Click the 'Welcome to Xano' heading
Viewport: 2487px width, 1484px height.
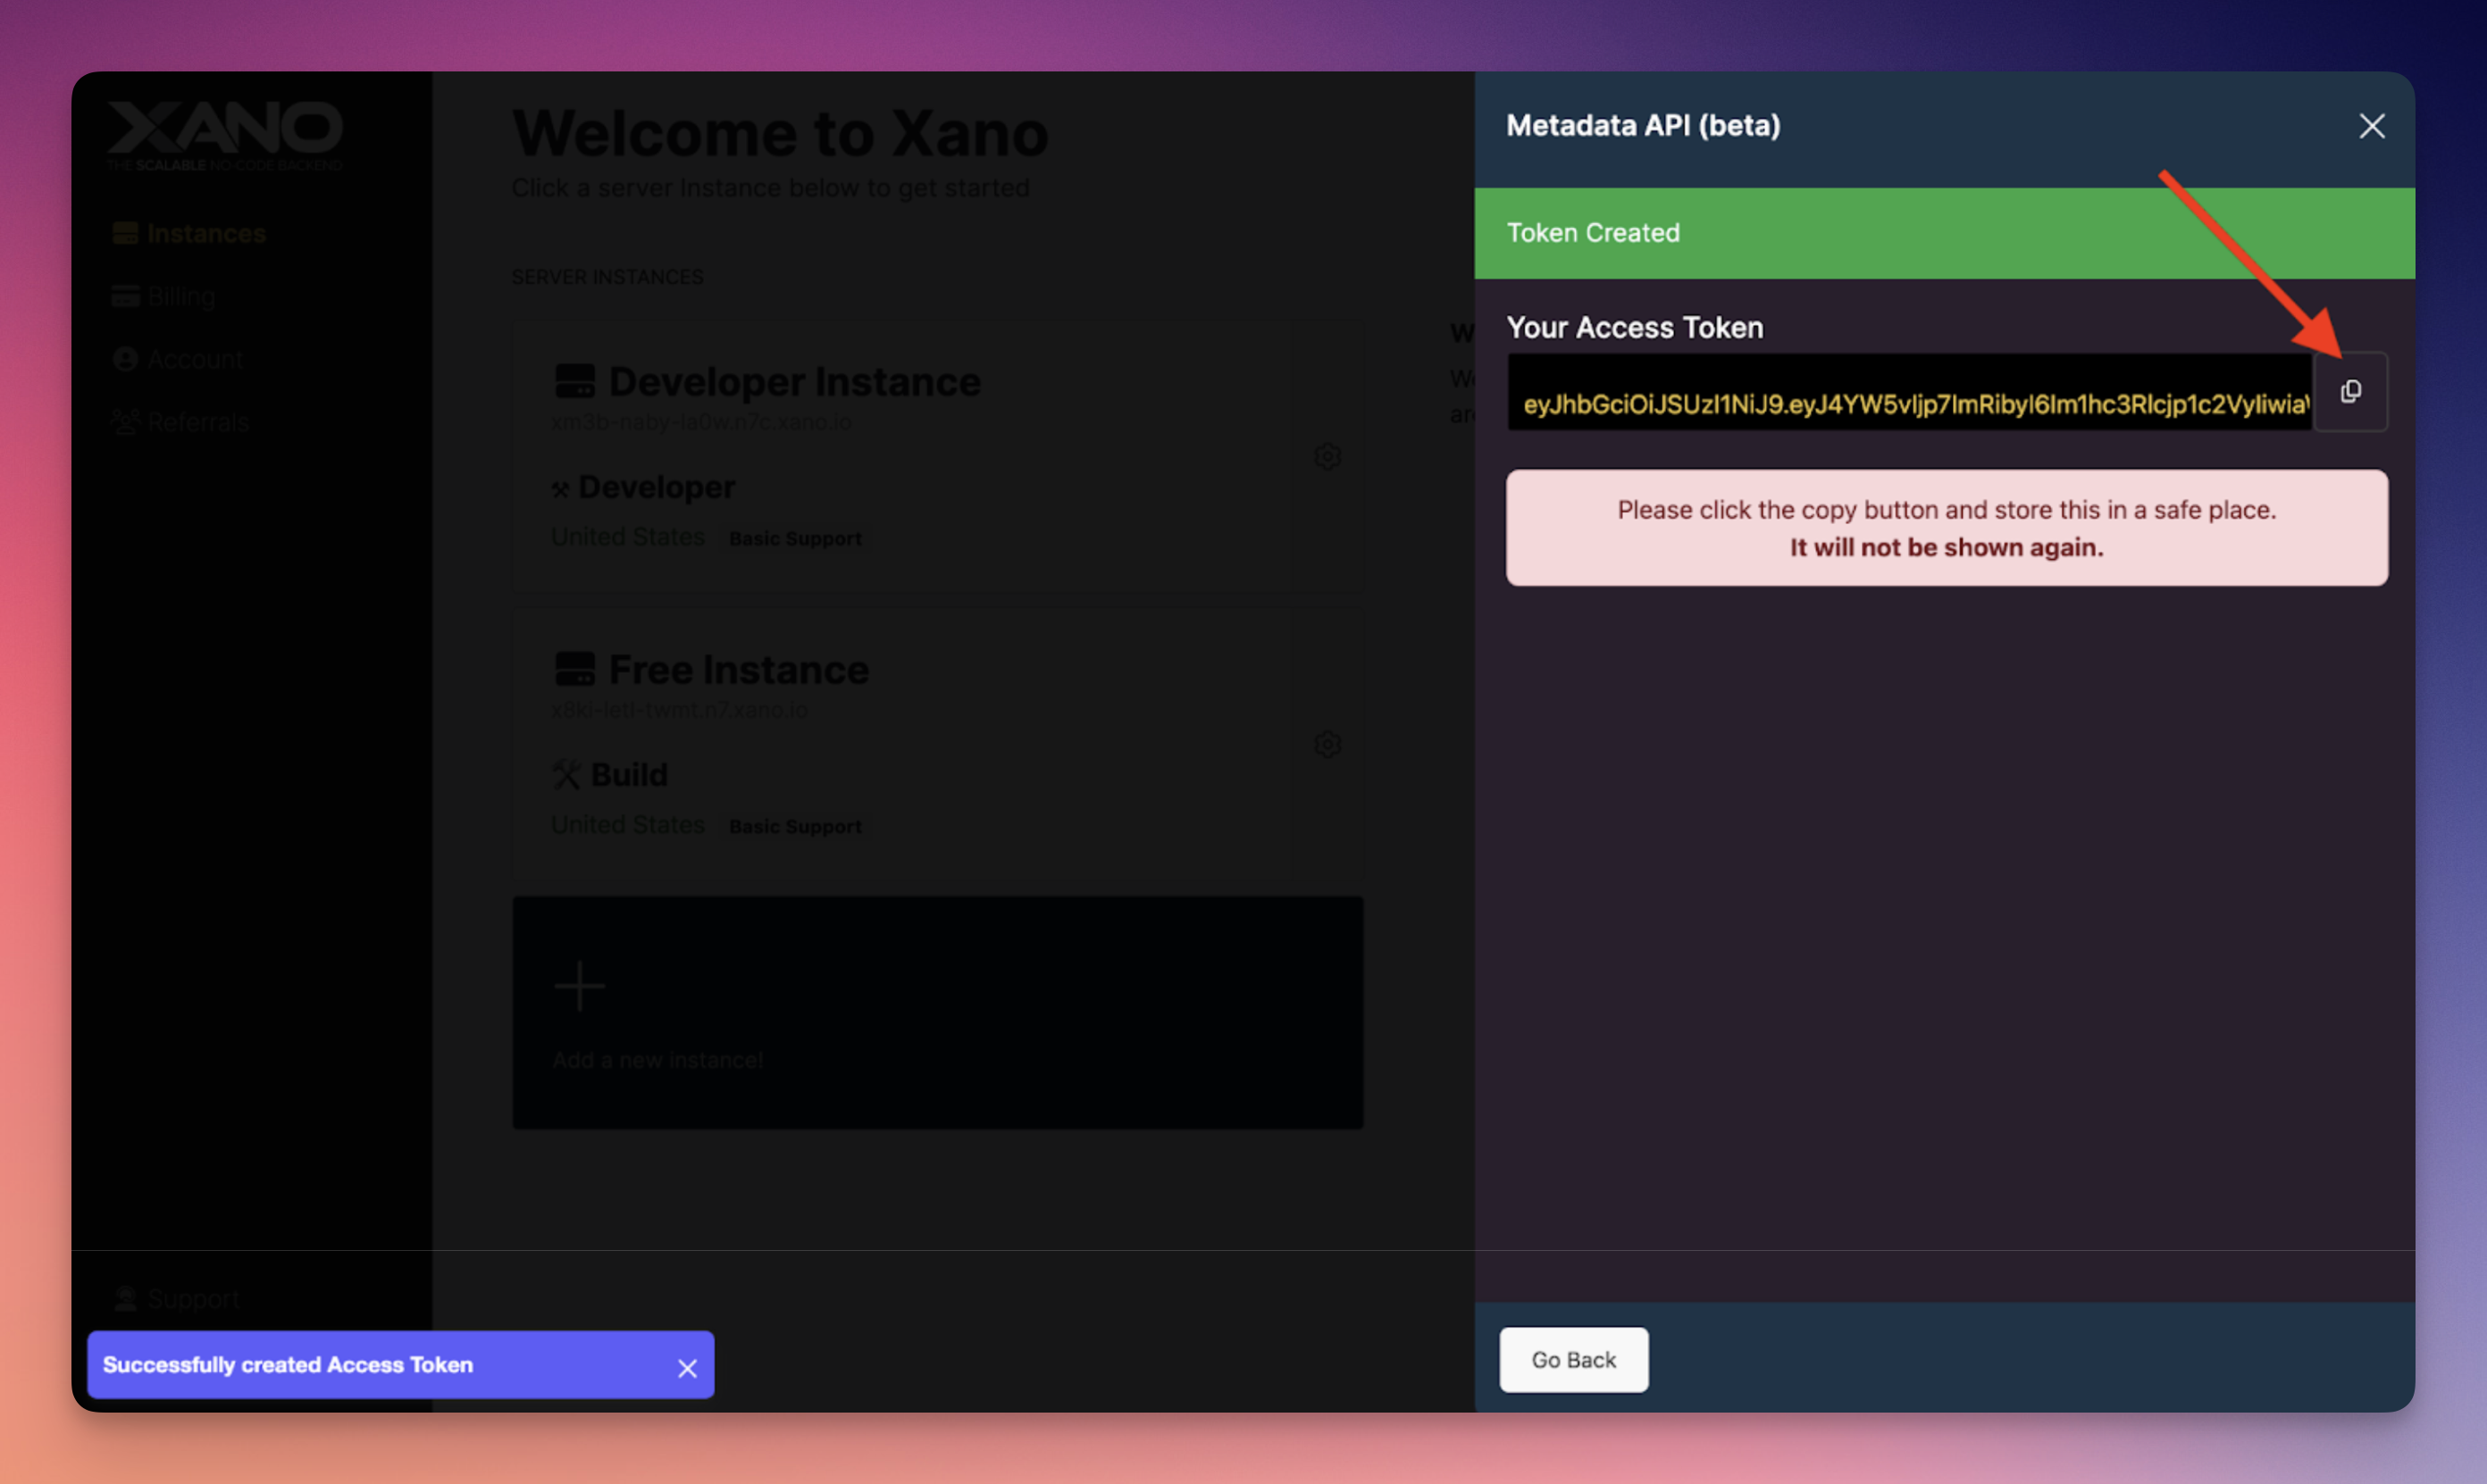click(x=780, y=133)
